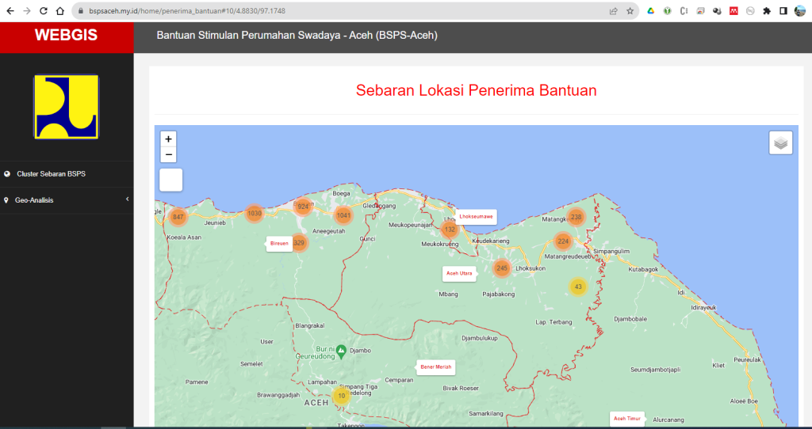Click the yellow and blue PU logo
This screenshot has height=429, width=812.
(67, 107)
